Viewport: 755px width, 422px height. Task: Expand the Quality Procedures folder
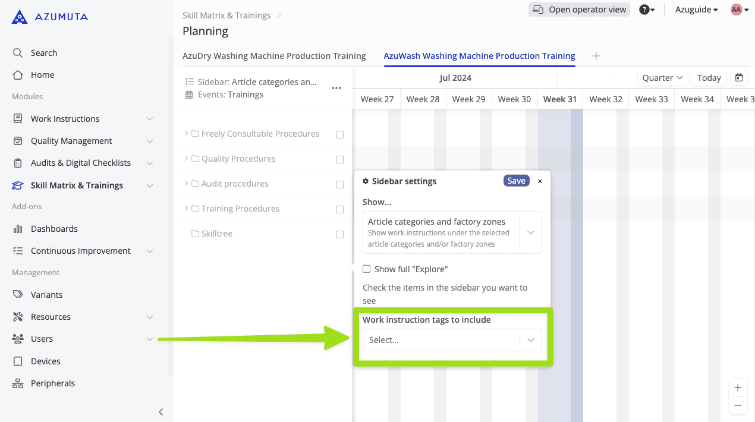coord(187,159)
